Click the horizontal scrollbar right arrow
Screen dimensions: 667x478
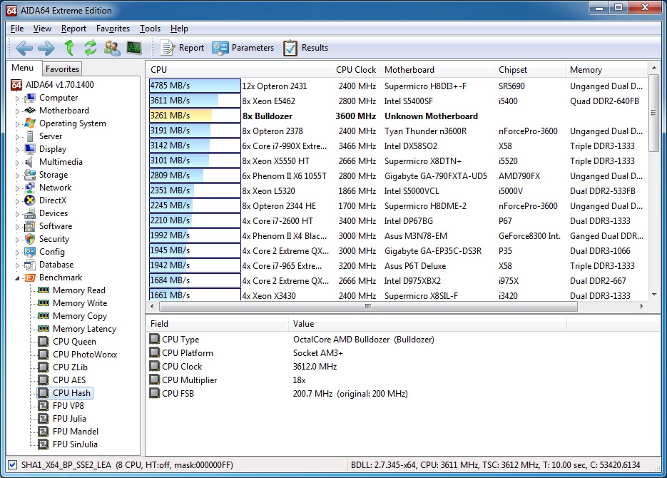tap(642, 306)
